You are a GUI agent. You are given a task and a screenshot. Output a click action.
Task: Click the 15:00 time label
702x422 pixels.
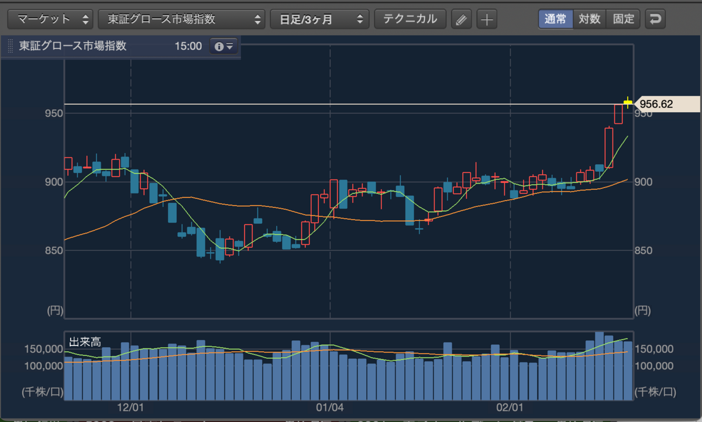pos(188,46)
